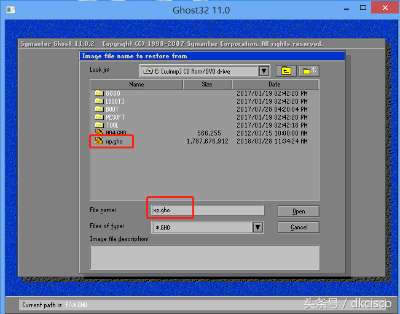Click the create new folder icon
Image resolution: width=400 pixels, height=314 pixels.
coord(309,71)
